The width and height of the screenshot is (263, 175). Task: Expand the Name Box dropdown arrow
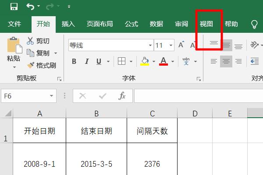click(x=51, y=96)
